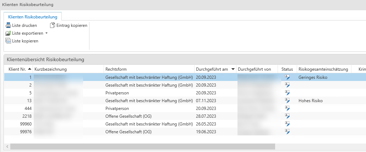This screenshot has height=152, width=366.
Task: Select the Hohes Risiko row entry
Action: 311,101
